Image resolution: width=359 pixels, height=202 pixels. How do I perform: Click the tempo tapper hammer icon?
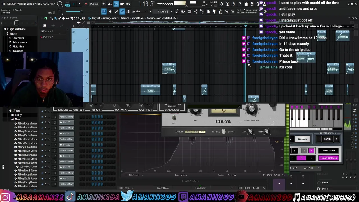[220, 12]
